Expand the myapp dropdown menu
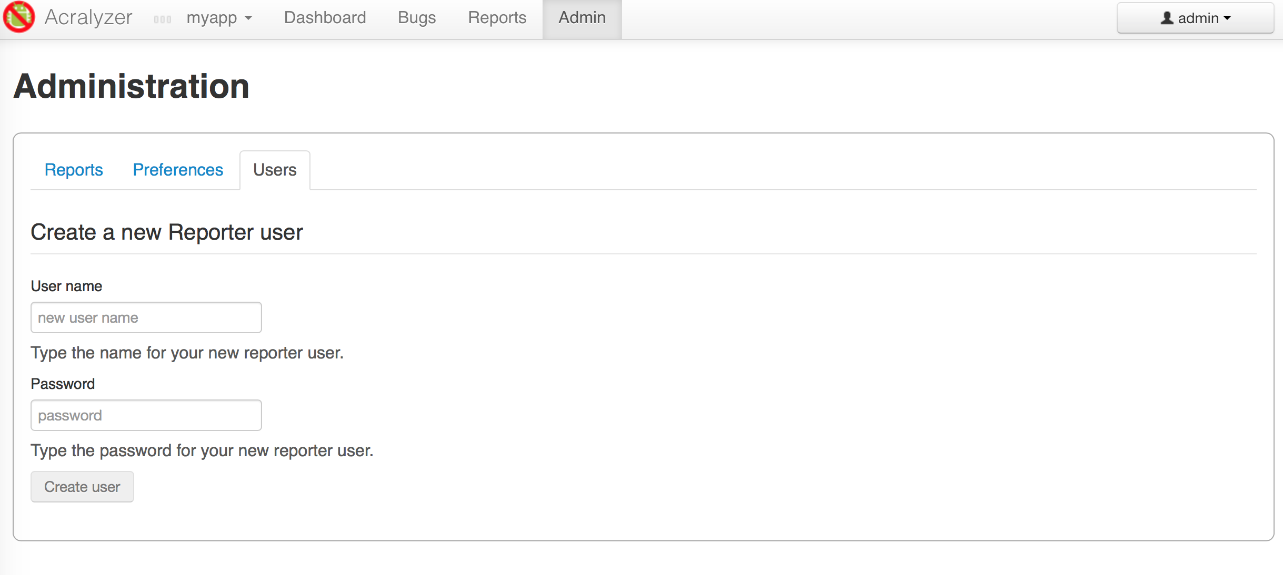The height and width of the screenshot is (575, 1283). click(x=217, y=16)
